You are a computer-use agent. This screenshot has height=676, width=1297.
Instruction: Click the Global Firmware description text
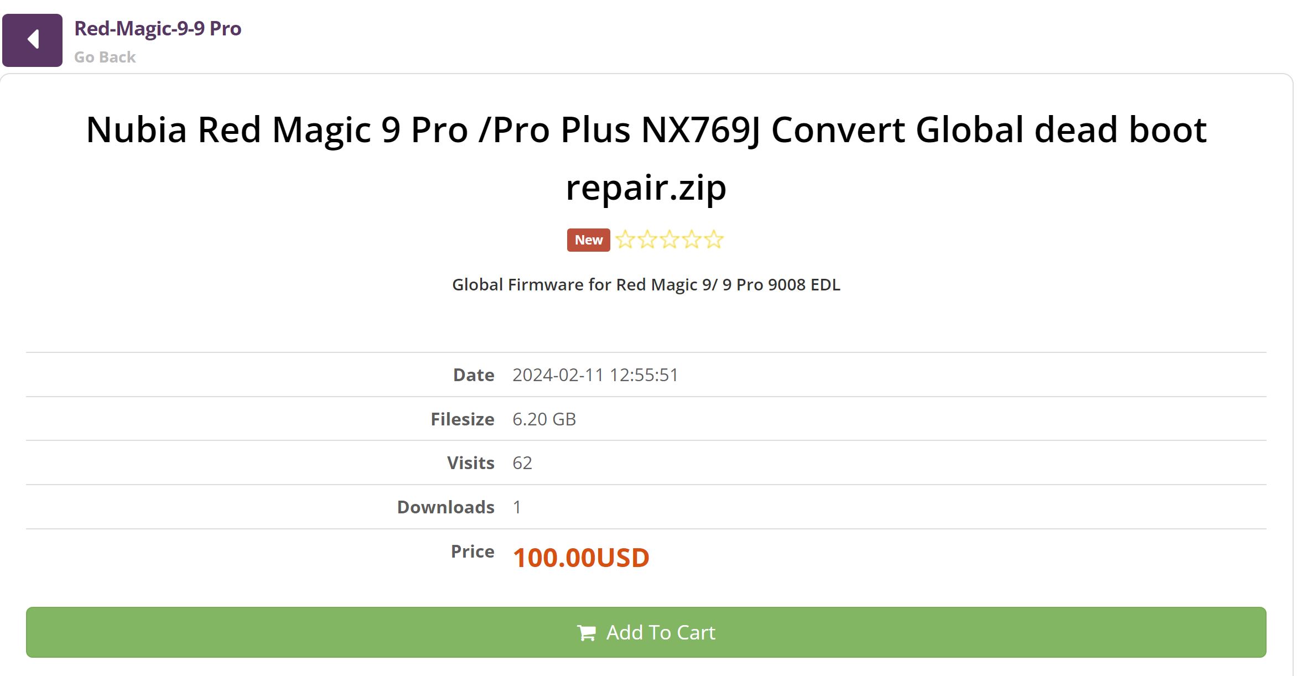[646, 284]
